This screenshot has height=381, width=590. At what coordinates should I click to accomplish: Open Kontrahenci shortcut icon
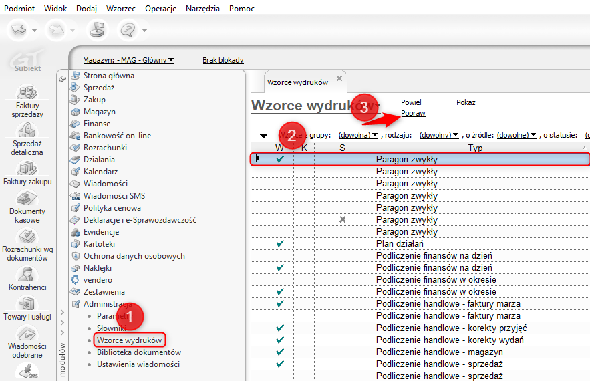coord(27,274)
